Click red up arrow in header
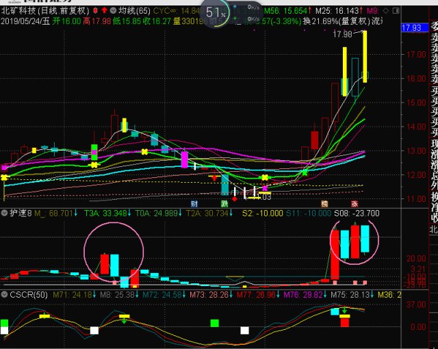This screenshot has height=349, width=438. (103, 12)
